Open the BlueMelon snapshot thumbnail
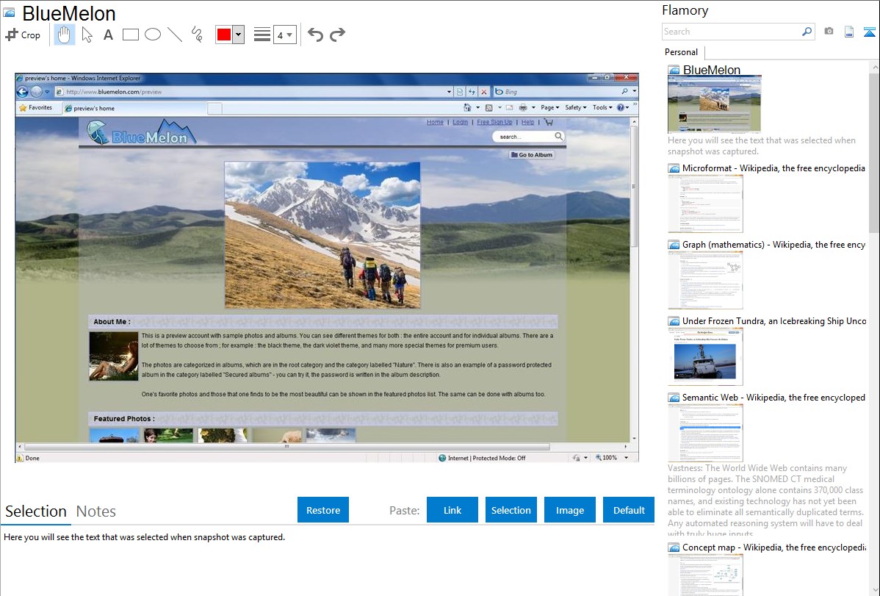Screen dimensions: 880x596 (x=714, y=104)
